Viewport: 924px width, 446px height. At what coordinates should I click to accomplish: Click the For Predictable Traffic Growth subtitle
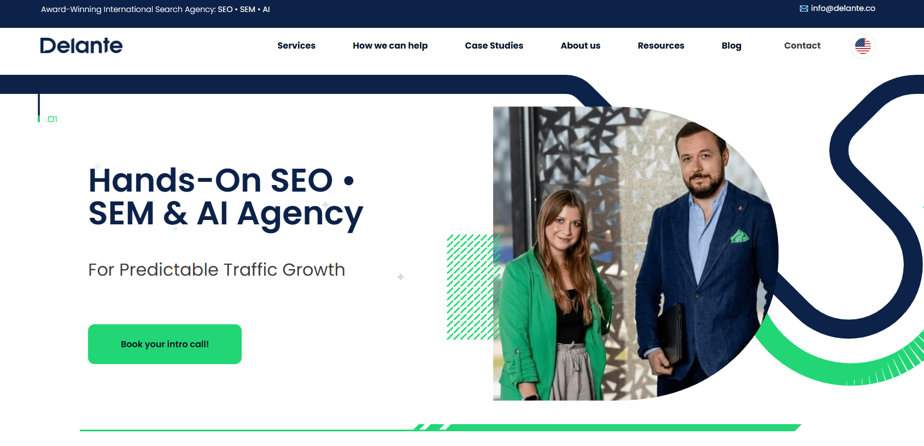coord(217,270)
